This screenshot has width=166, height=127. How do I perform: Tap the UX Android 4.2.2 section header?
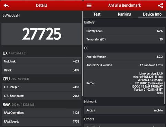point(14,53)
